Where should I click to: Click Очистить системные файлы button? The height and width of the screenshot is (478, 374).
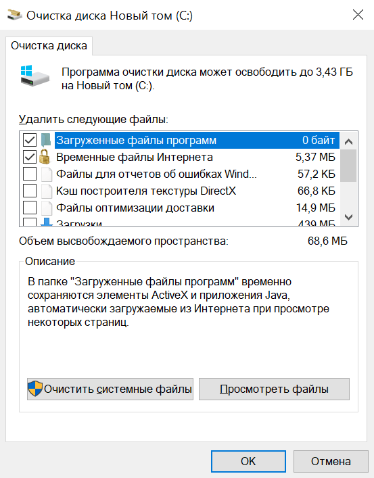[110, 389]
